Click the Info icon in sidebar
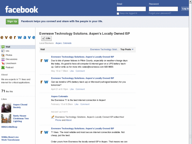The width and height of the screenshot is (192, 144). (x=3, y=51)
